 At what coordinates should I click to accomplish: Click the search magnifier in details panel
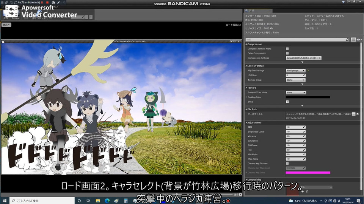[x=348, y=40]
